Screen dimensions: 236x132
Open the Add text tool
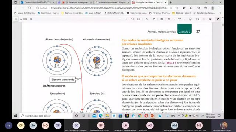[162, 19]
